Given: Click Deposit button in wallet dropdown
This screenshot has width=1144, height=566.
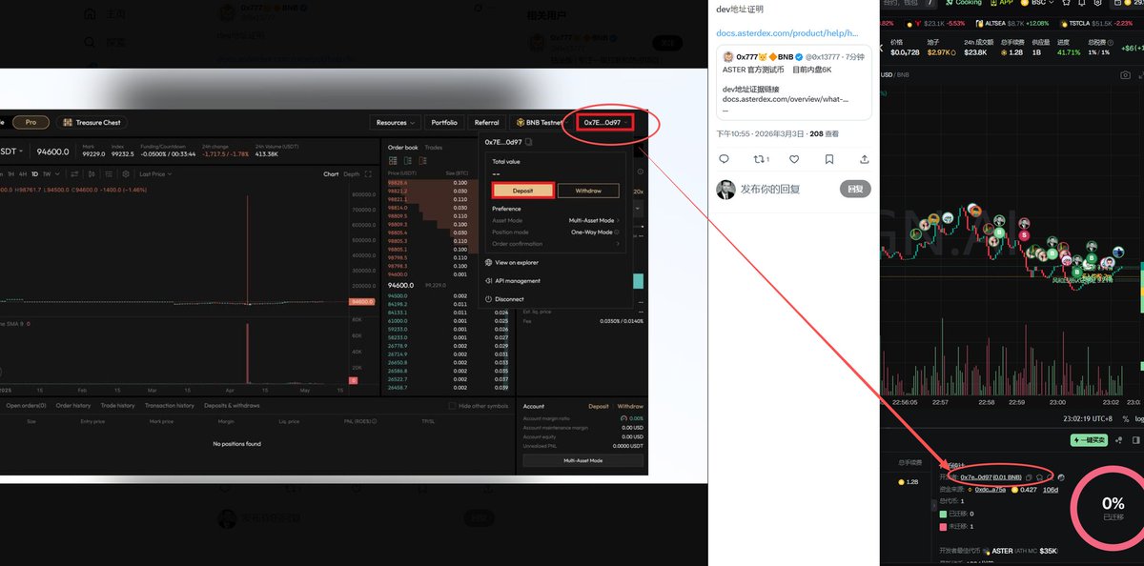Looking at the screenshot, I should (x=522, y=191).
